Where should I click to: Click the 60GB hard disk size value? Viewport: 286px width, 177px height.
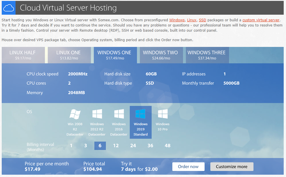click(151, 74)
